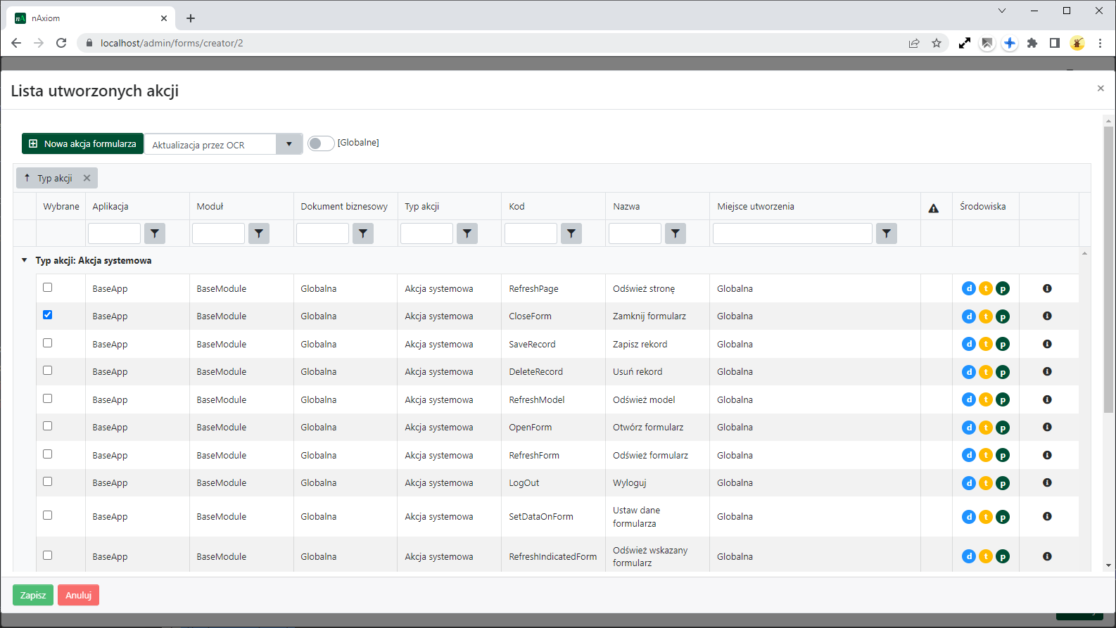Toggle sort direction on Typ akcji group chip
Image resolution: width=1116 pixels, height=628 pixels.
tap(27, 178)
